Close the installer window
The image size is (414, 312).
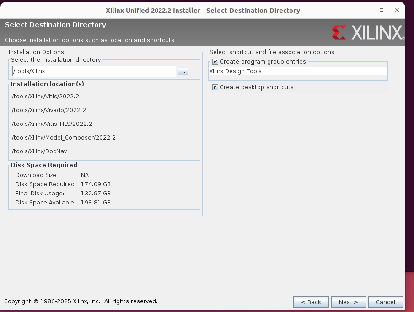[397, 11]
